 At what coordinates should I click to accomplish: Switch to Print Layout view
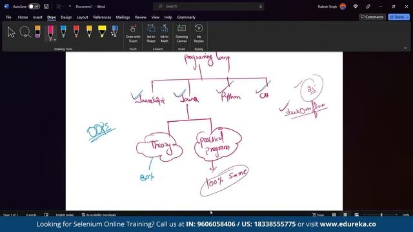click(x=345, y=215)
